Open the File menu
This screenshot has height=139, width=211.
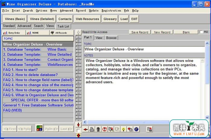(x=5, y=11)
